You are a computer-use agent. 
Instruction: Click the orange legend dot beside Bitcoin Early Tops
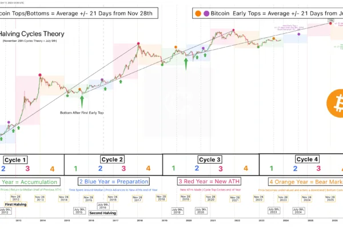click(198, 14)
